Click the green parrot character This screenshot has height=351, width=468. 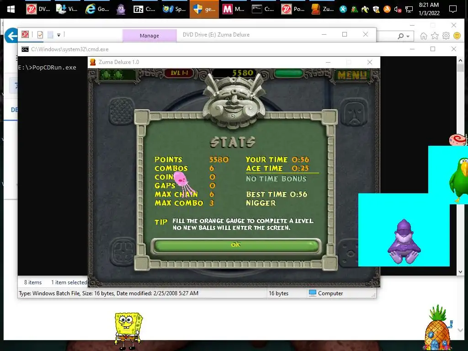[x=459, y=180]
